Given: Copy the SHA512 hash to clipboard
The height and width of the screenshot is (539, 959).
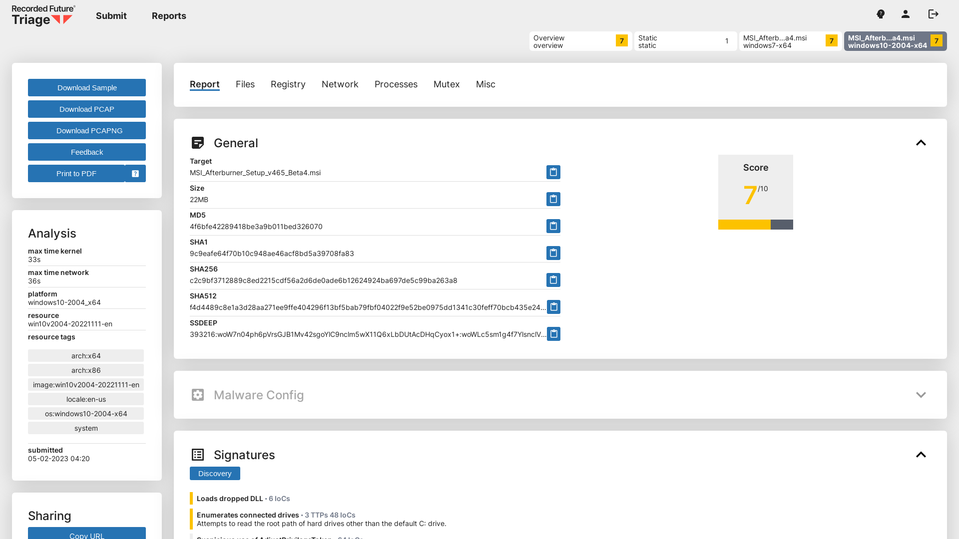Looking at the screenshot, I should [x=553, y=307].
